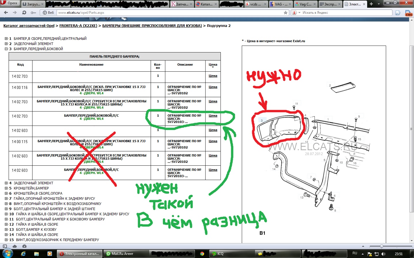This screenshot has width=414, height=258.
Task: Go back with the browser back arrow
Action: (x=6, y=13)
